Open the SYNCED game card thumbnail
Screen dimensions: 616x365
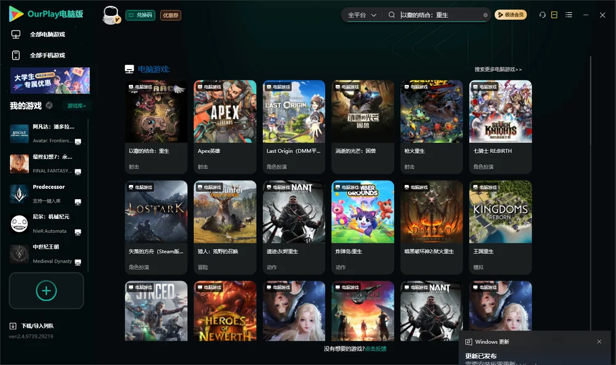[x=156, y=311]
